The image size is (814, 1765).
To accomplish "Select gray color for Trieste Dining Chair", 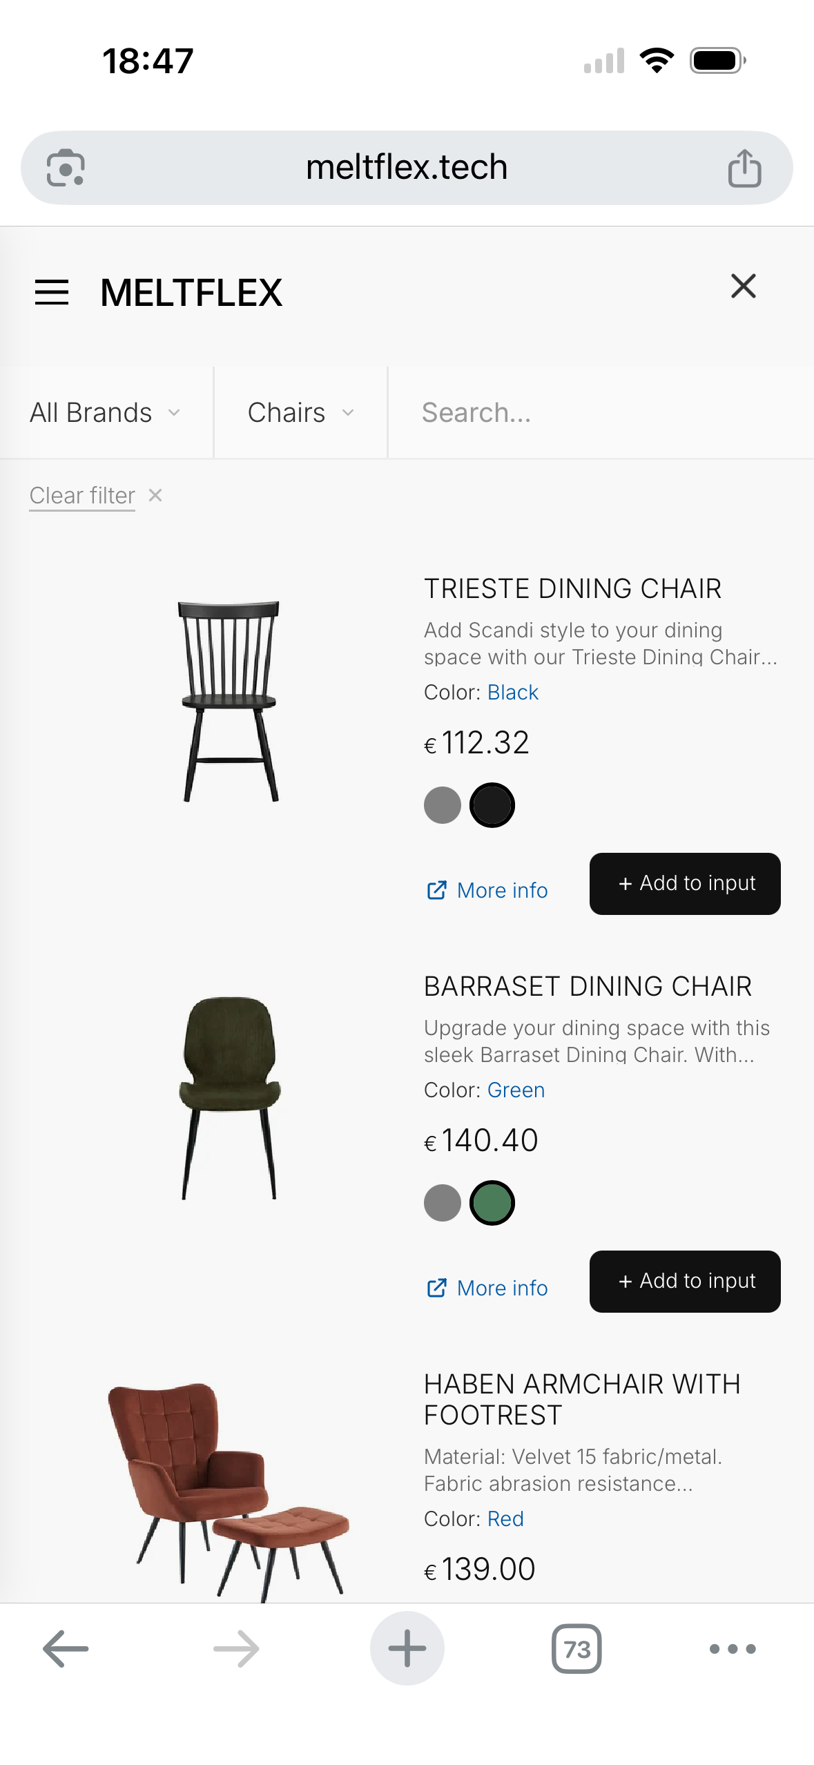I will pos(443,805).
